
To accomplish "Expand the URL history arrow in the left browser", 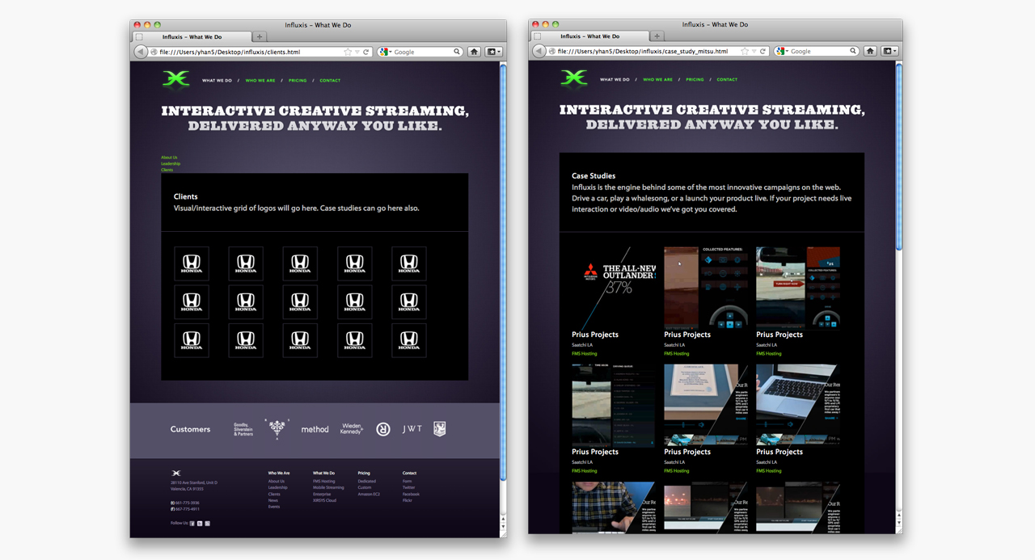I will pos(357,52).
